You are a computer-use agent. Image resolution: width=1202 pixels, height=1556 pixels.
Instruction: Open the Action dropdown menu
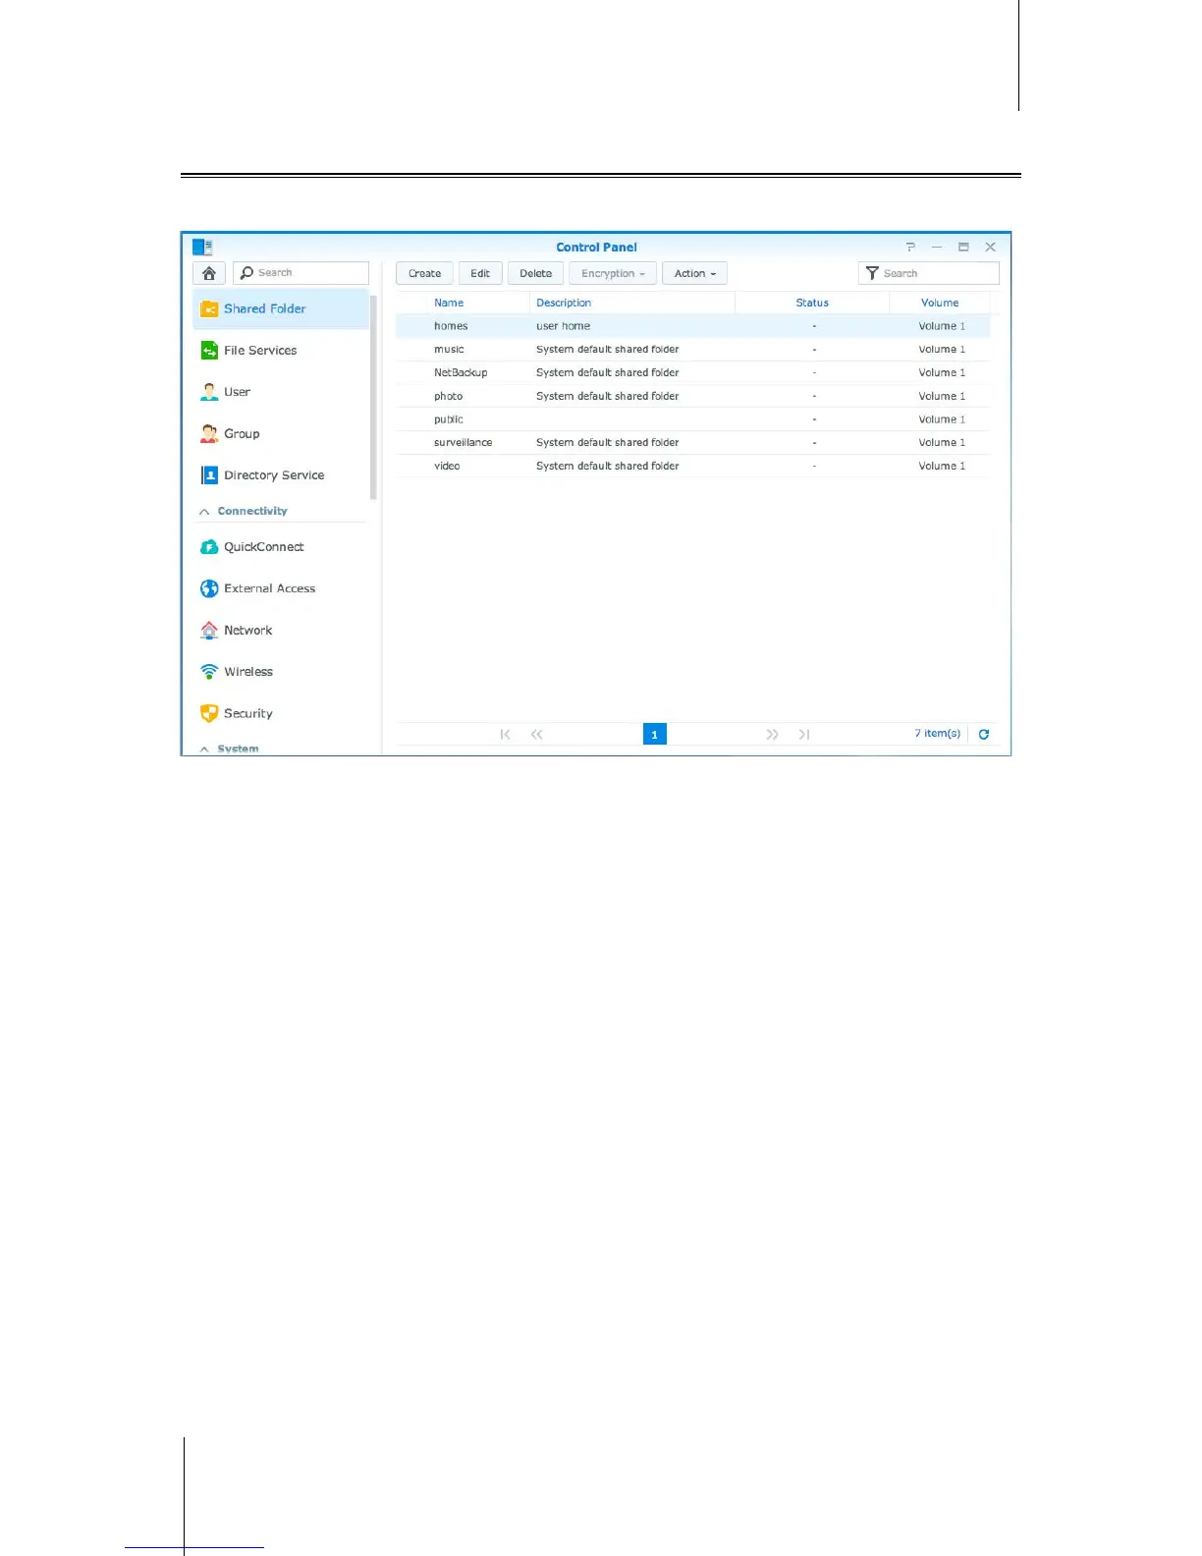(x=694, y=274)
